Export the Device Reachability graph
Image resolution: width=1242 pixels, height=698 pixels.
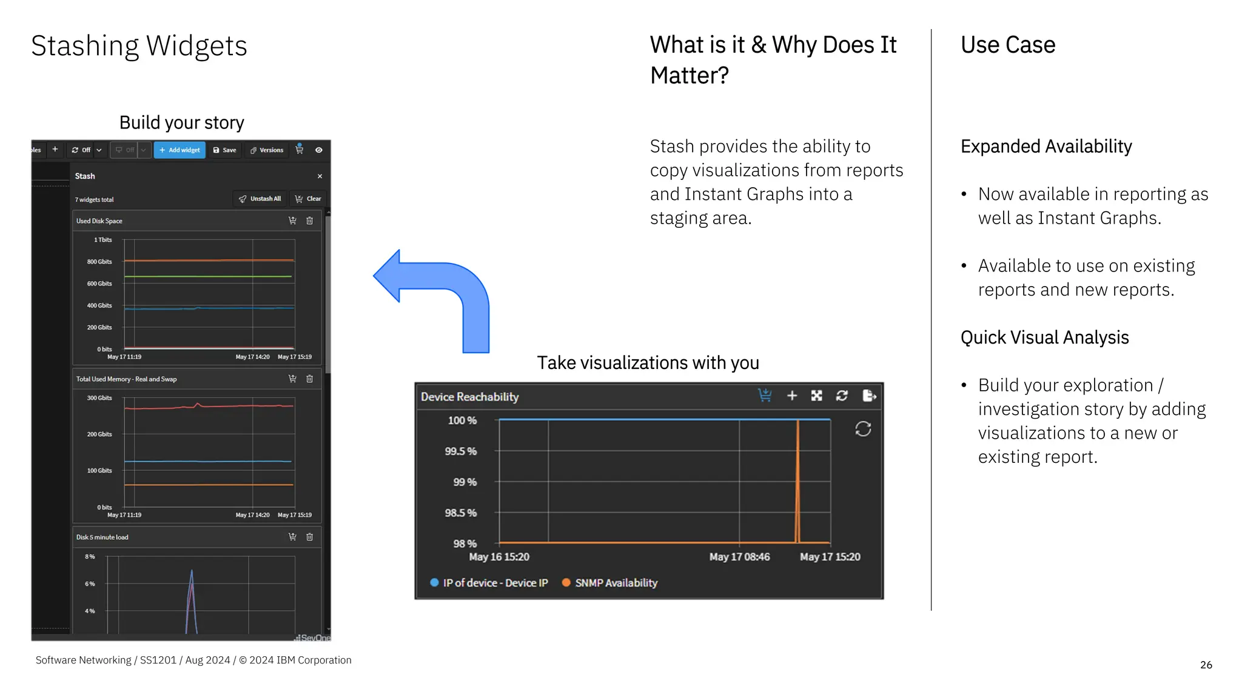click(x=869, y=396)
